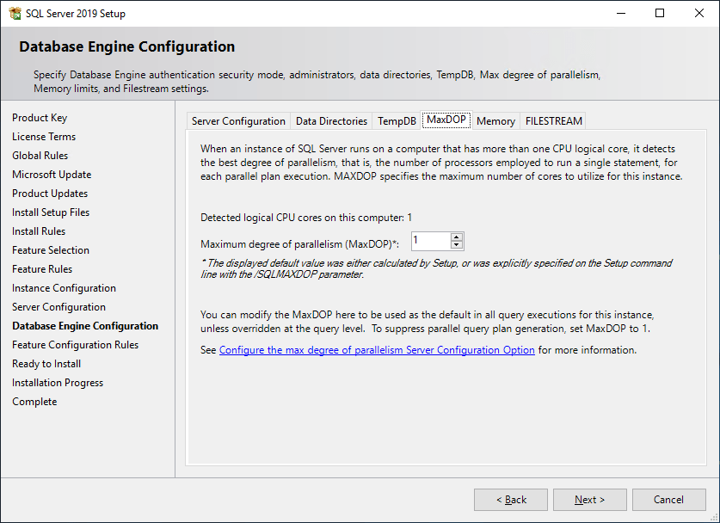Click the bold Database Engine Configuration step
This screenshot has height=523, width=720.
coord(85,326)
